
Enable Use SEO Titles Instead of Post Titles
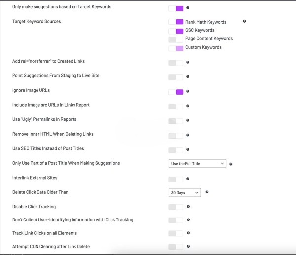click(176, 150)
